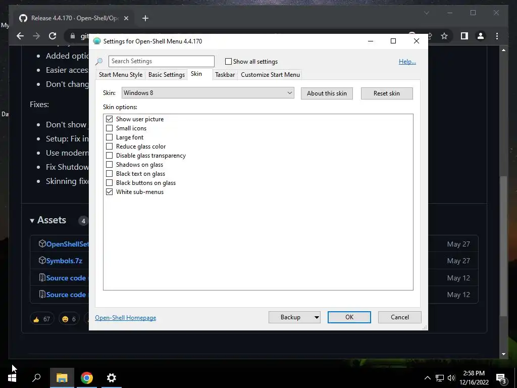Viewport: 517px width, 388px height.
Task: Confirm settings with OK
Action: (349, 317)
